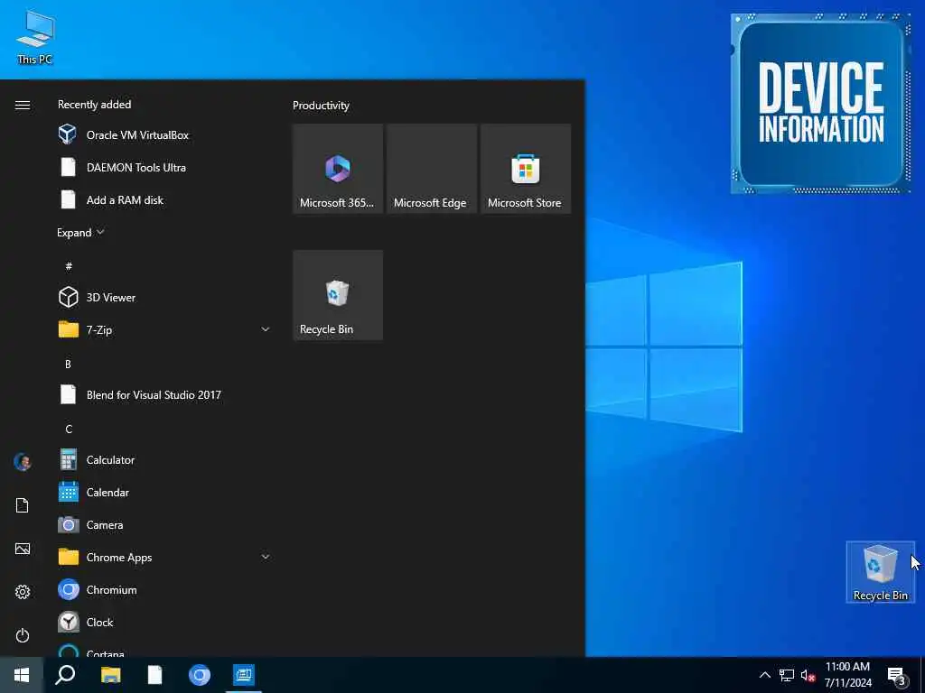925x693 pixels.
Task: Open the Calendar app
Action: [164, 492]
